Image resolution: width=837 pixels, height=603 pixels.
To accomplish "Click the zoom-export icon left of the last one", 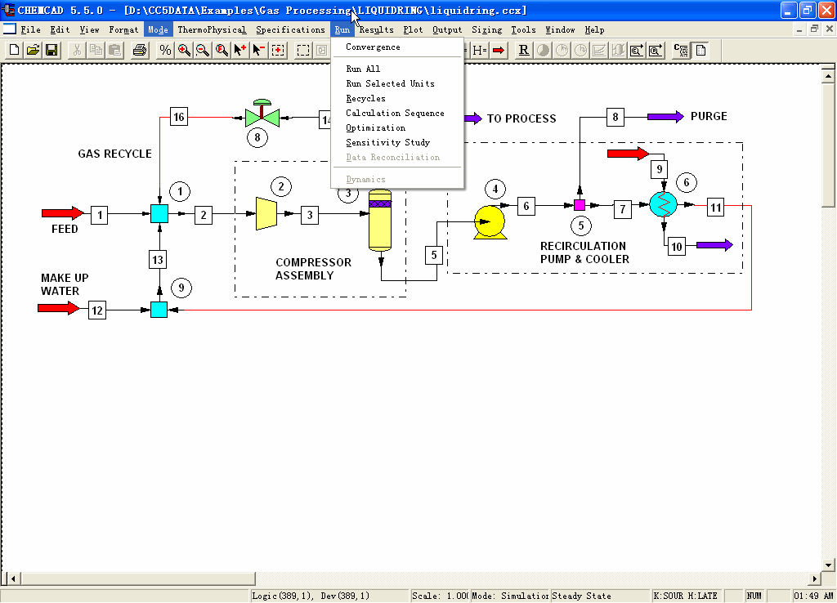I will coord(636,50).
